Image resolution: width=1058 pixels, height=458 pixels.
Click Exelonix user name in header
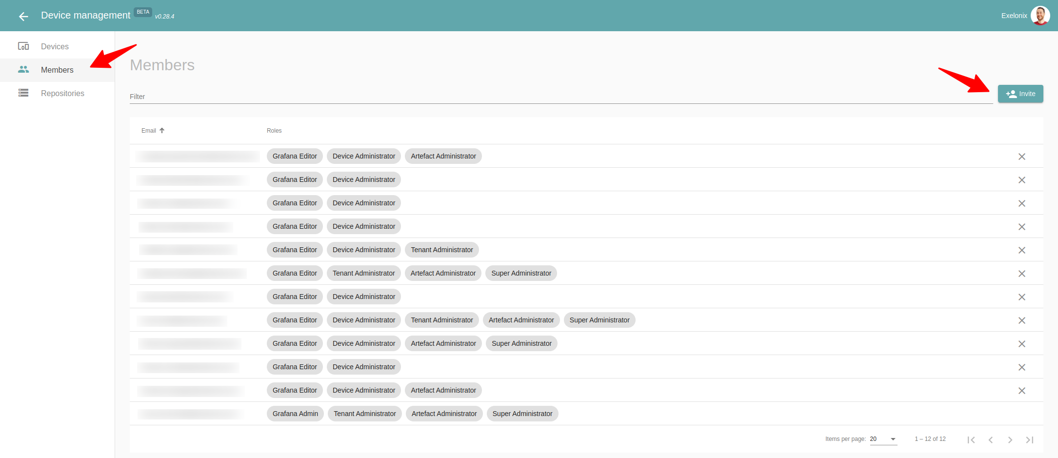(1014, 16)
